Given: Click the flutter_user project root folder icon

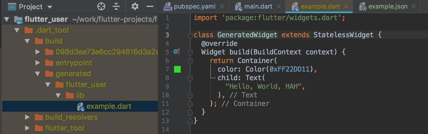Looking at the screenshot, I should coord(19,19).
